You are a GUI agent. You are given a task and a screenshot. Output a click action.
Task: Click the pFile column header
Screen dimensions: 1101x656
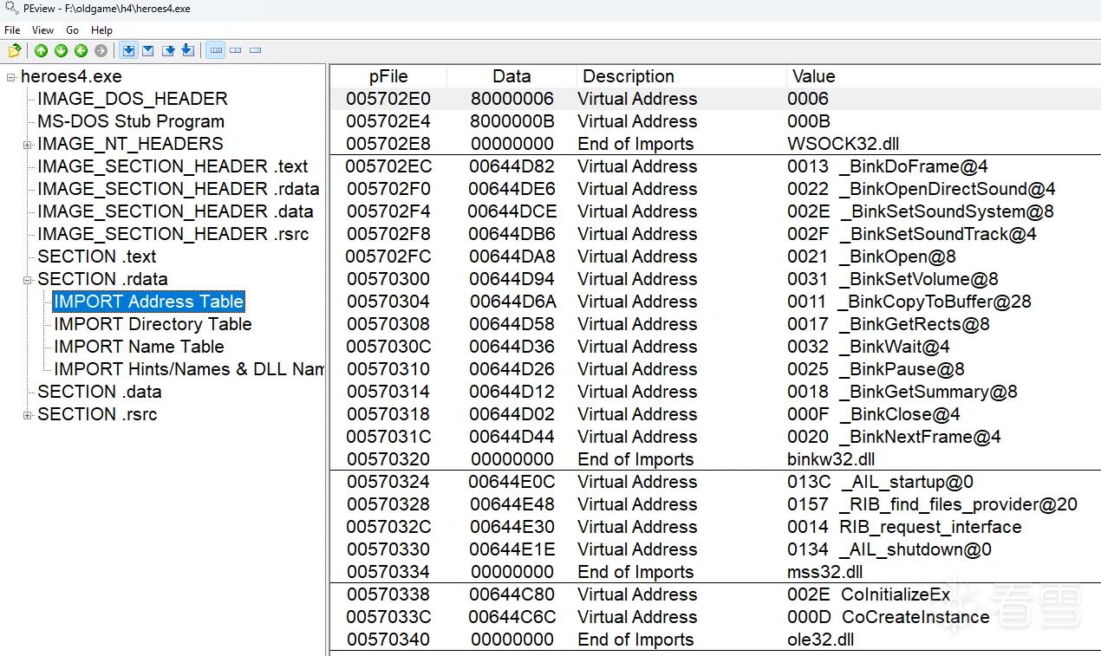pyautogui.click(x=388, y=76)
